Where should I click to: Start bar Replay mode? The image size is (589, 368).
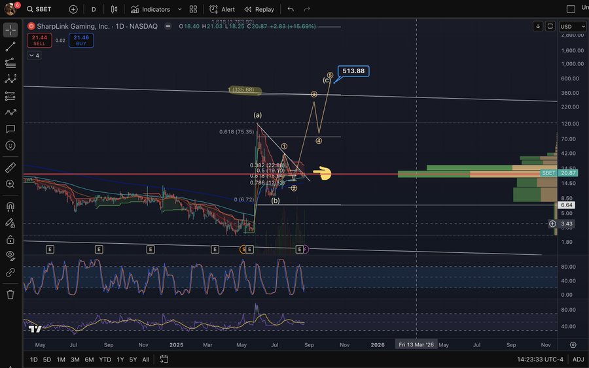pos(259,9)
